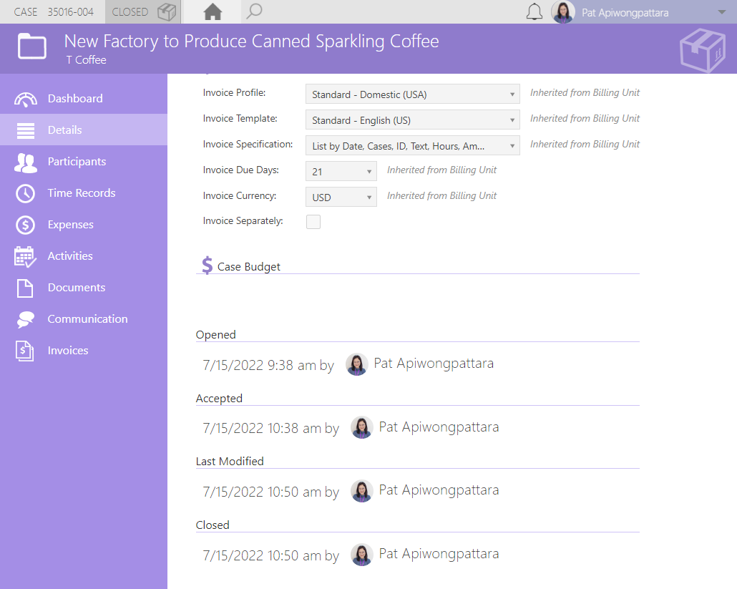This screenshot has width=737, height=589.
Task: Click the Case Budget section heading
Action: pos(248,267)
